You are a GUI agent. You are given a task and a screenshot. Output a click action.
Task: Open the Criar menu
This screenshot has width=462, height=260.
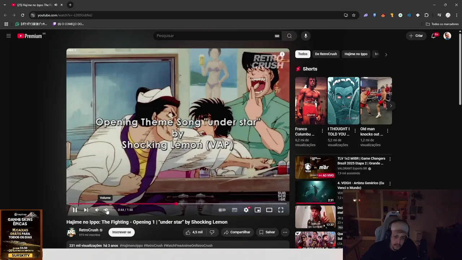416,36
